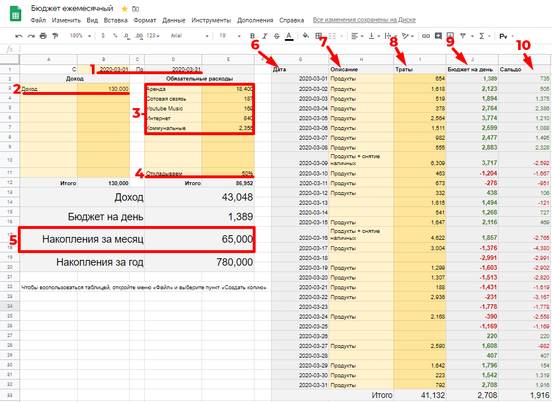Create a filter with funnel icon

click(x=463, y=36)
